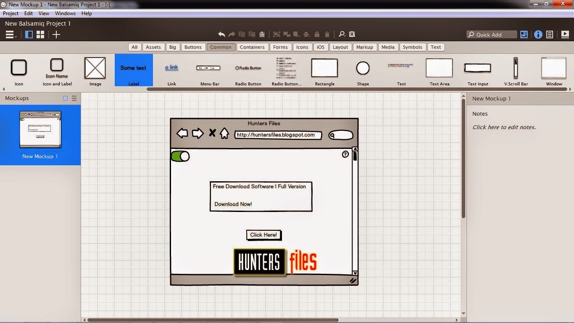The height and width of the screenshot is (323, 574).
Task: Toggle the UI Library icon beside Quick Add
Action: (524, 34)
